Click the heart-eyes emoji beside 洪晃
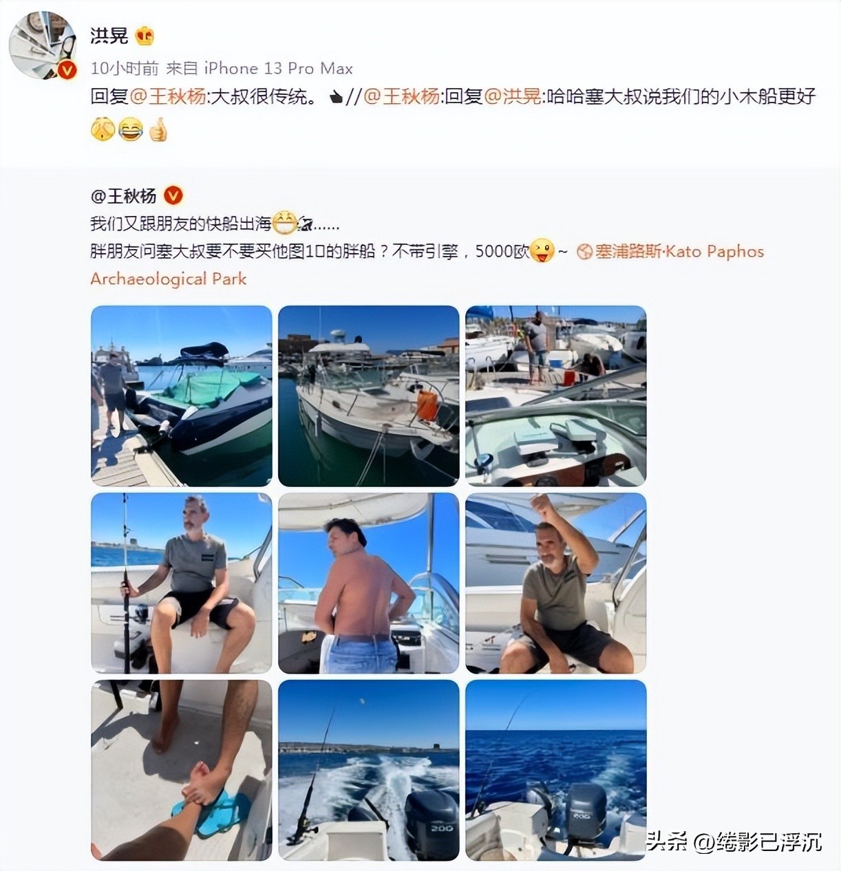Image resolution: width=841 pixels, height=871 pixels. coord(145,35)
